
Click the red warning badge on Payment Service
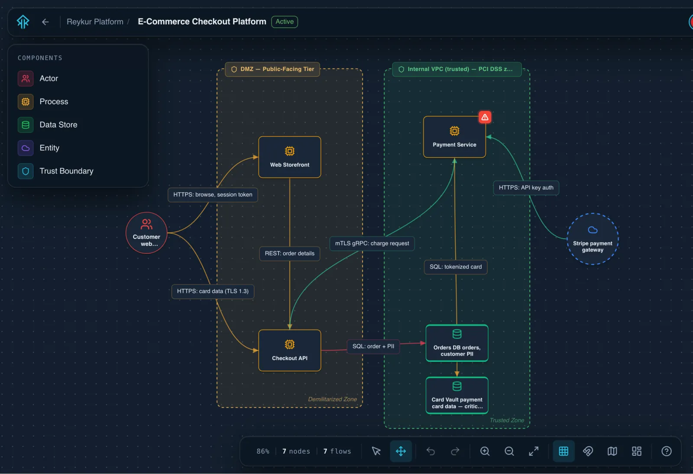(x=485, y=117)
